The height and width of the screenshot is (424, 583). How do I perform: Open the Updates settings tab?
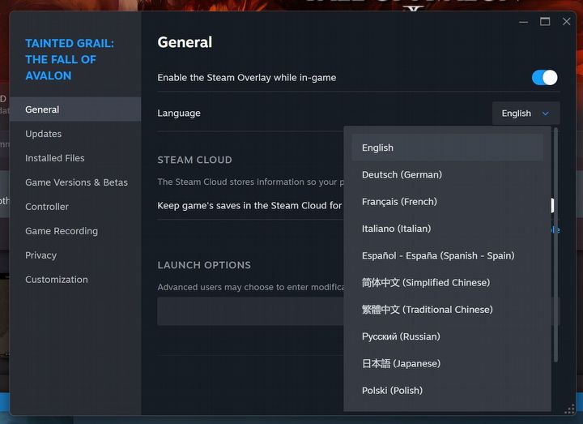tap(43, 134)
